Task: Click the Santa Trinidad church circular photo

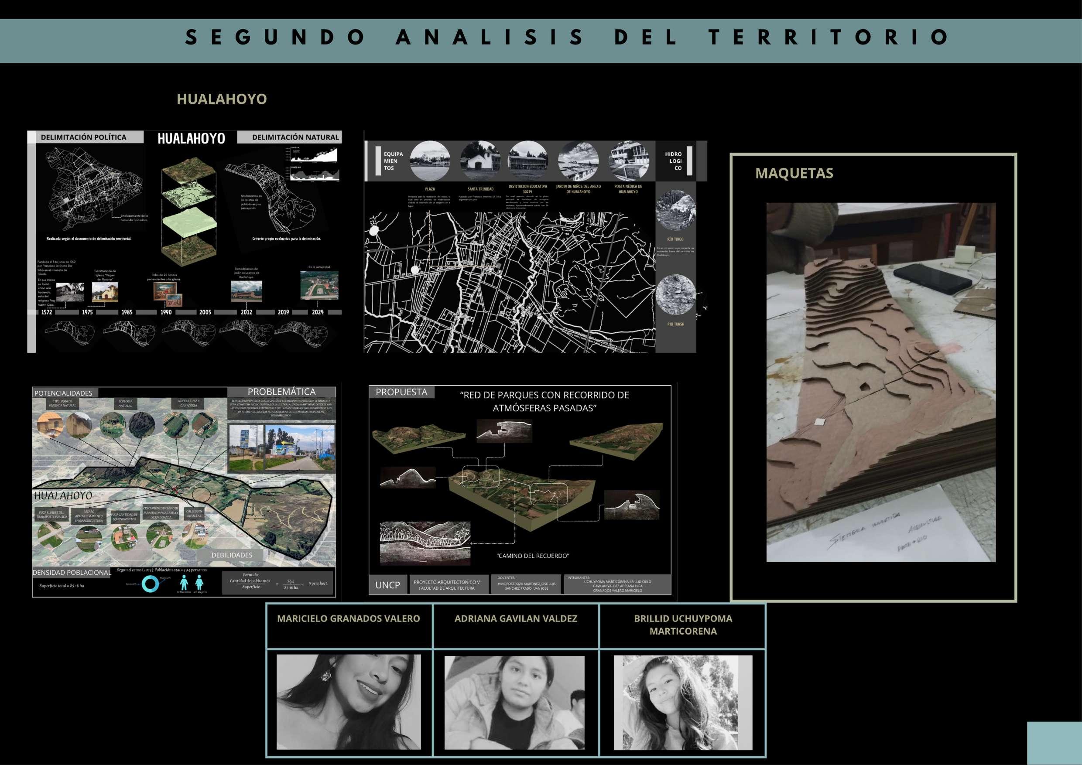Action: click(480, 161)
